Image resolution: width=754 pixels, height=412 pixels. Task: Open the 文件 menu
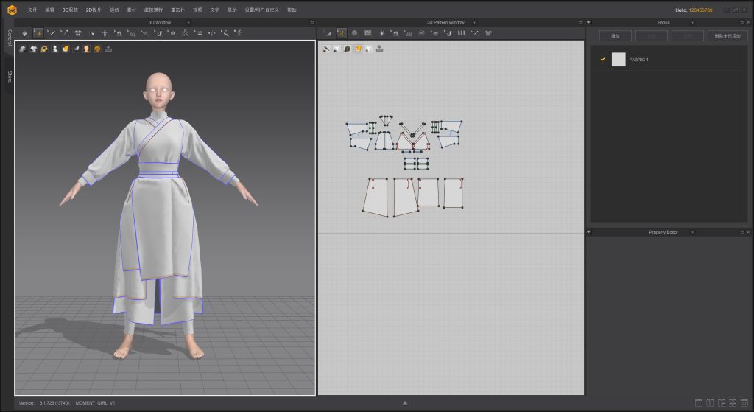pos(32,10)
